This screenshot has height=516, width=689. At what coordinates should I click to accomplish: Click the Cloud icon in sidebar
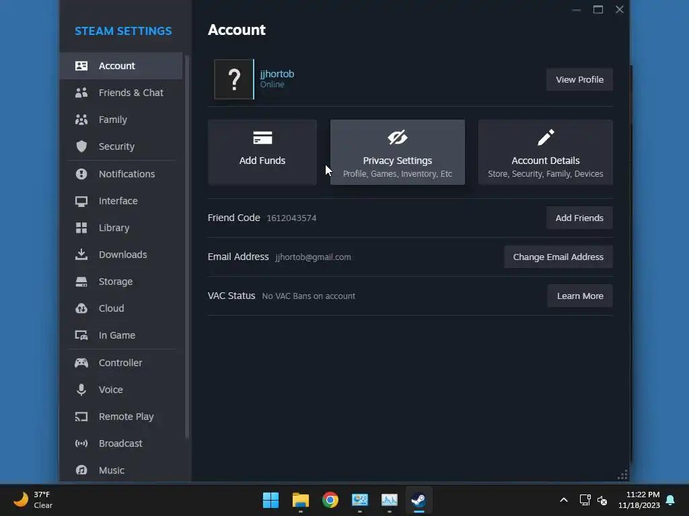[x=81, y=308]
